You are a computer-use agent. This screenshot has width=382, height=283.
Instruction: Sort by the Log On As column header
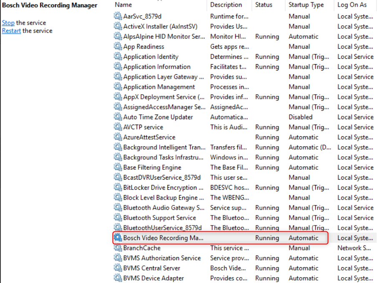352,5
